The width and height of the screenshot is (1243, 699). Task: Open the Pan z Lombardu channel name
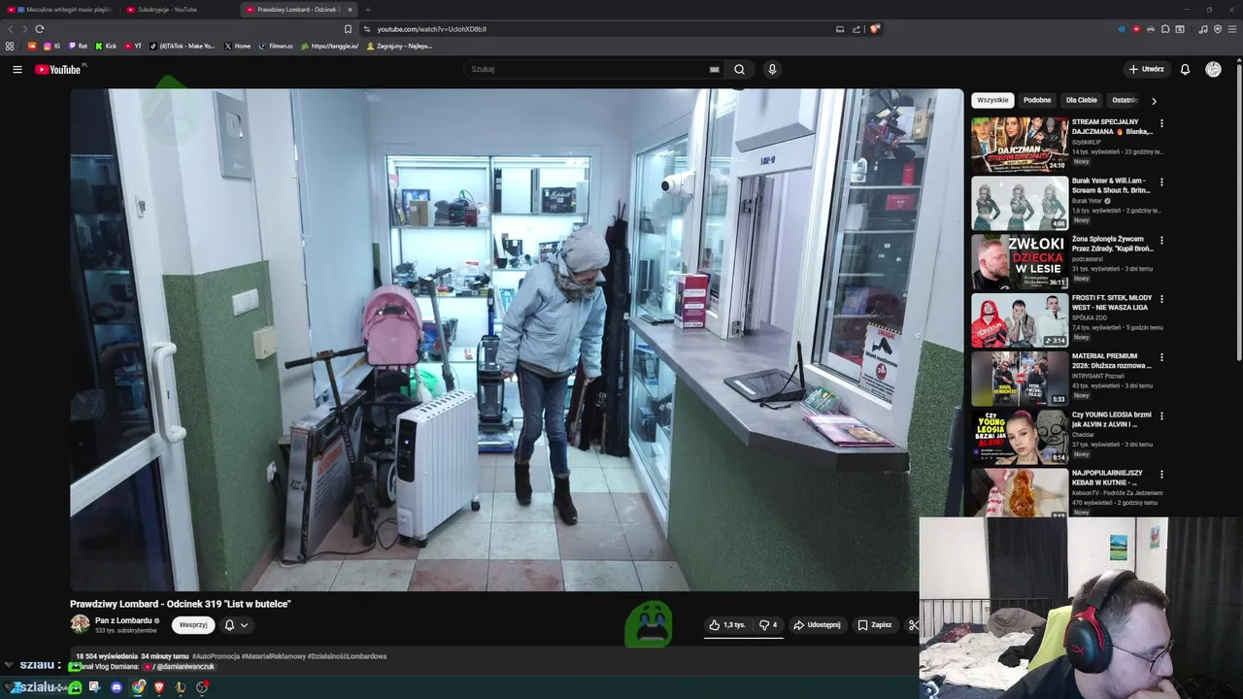(x=123, y=620)
